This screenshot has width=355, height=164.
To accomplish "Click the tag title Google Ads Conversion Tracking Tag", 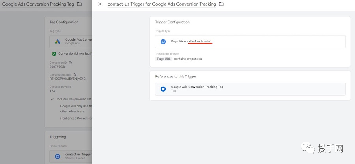I will tap(38, 4).
